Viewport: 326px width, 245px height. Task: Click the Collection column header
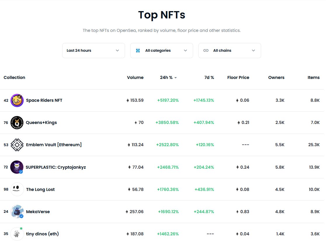tap(14, 77)
